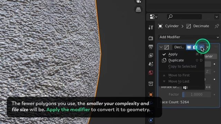The image size is (221, 124).
Task: Grab the Decimate panel drag handle
Action: pyautogui.click(x=217, y=47)
